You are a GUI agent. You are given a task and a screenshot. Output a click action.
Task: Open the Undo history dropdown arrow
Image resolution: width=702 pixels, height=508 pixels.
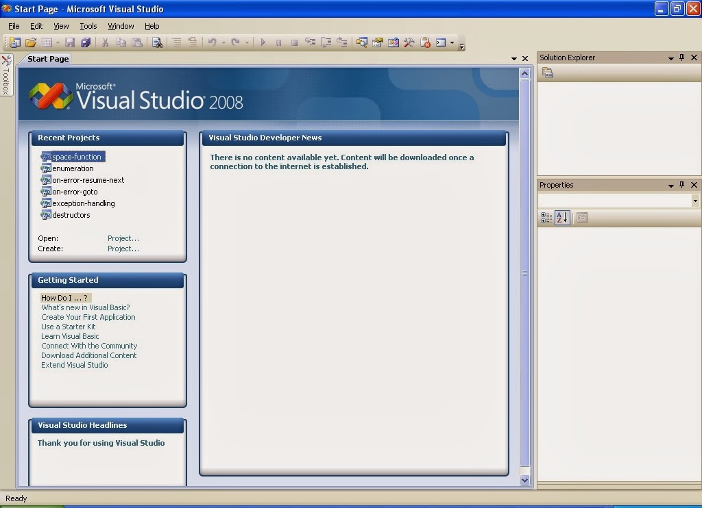[223, 42]
